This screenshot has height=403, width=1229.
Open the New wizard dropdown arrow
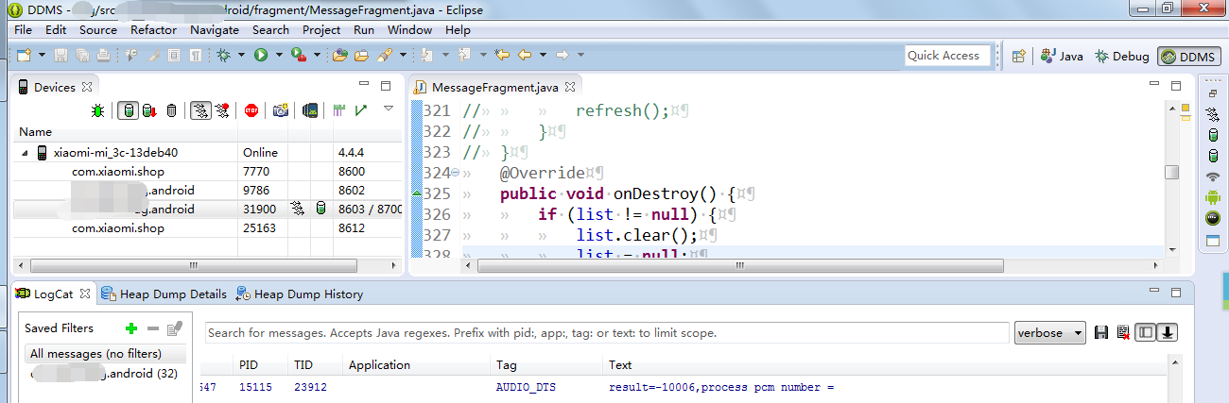(x=42, y=56)
